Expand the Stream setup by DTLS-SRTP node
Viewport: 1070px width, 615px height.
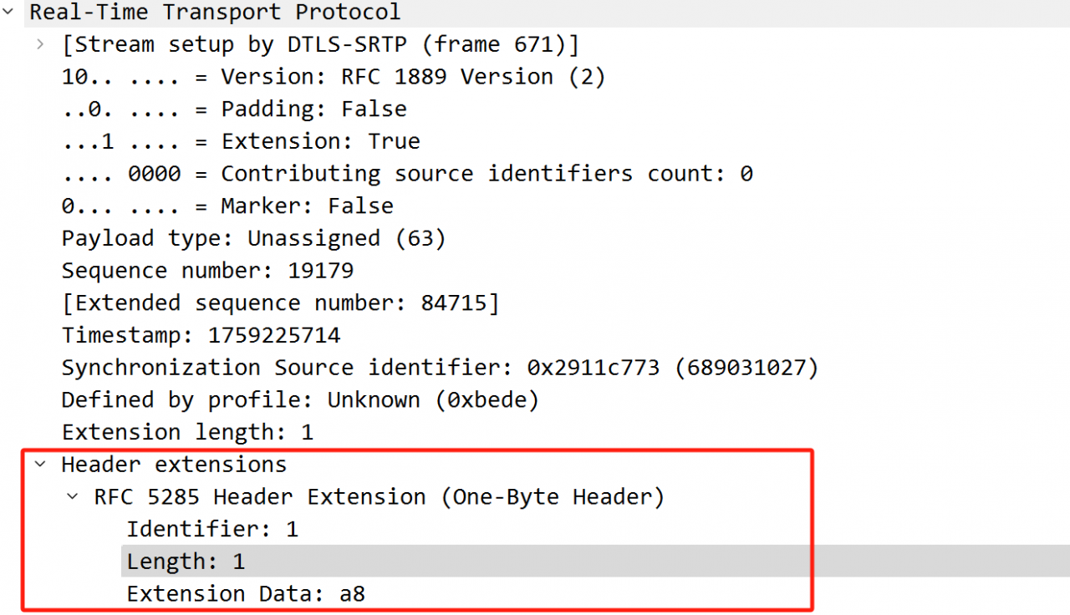click(x=40, y=43)
